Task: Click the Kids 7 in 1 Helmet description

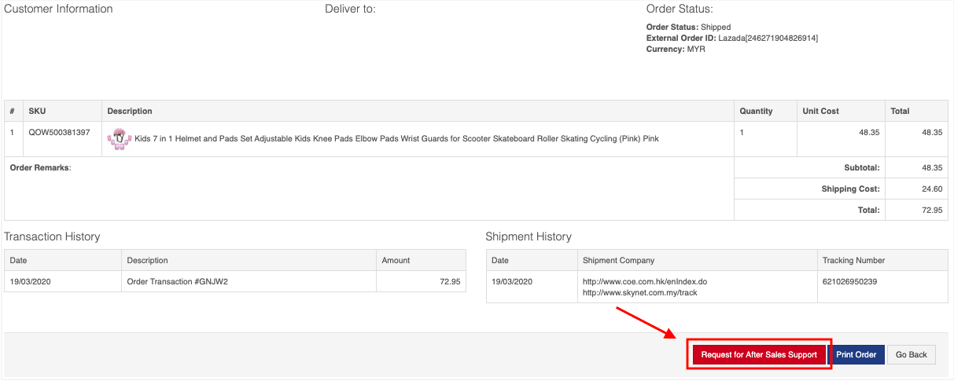Action: click(396, 139)
